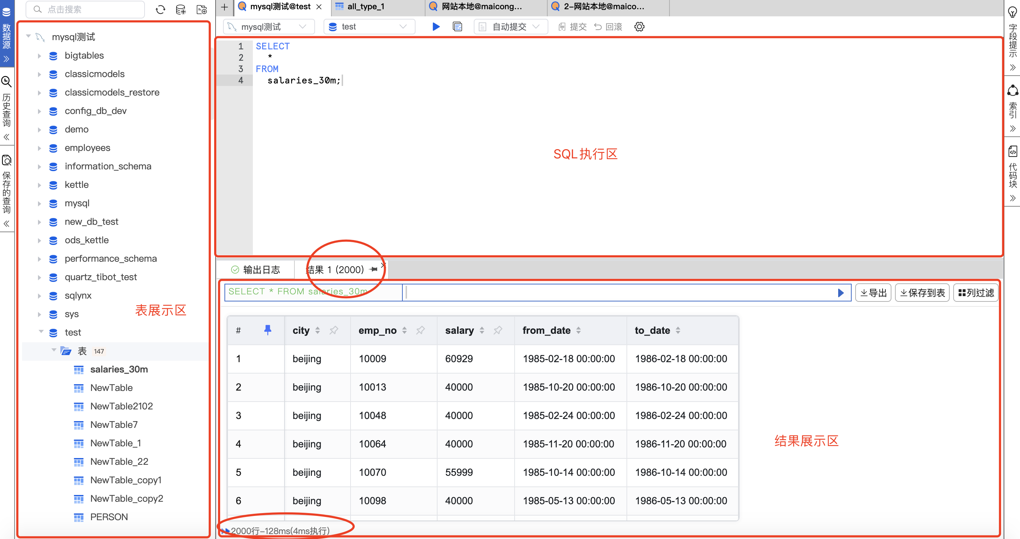Screen dimensions: 1020x539
Task: Expand the bigtables database node
Action: point(39,55)
